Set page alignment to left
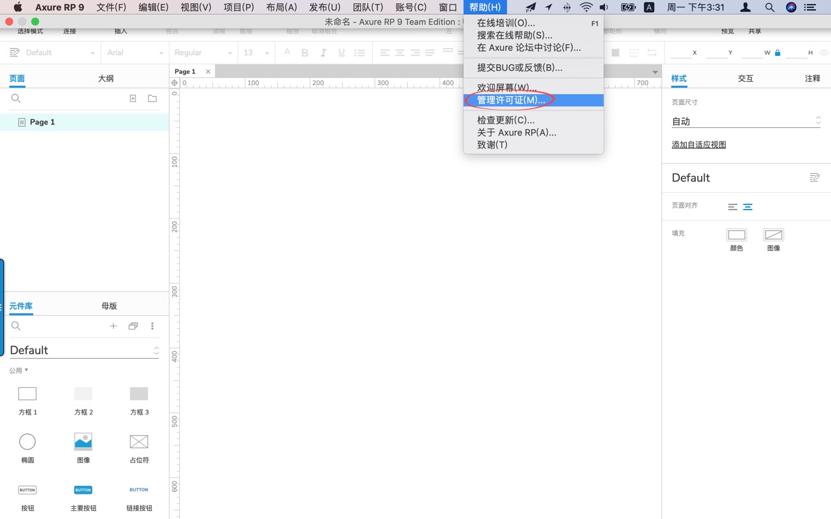The height and width of the screenshot is (519, 831). click(732, 207)
